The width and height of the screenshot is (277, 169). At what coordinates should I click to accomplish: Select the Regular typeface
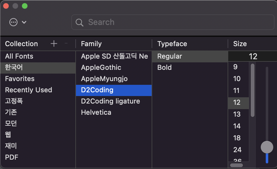[190, 56]
